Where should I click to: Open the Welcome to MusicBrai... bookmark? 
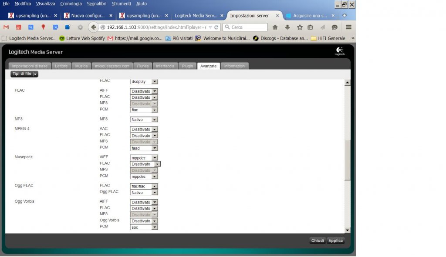click(x=223, y=38)
